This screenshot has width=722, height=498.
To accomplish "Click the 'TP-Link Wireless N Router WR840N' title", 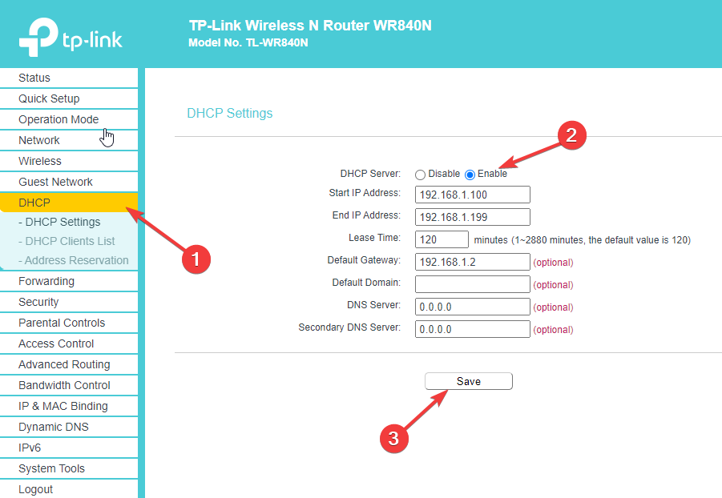I will [x=310, y=26].
